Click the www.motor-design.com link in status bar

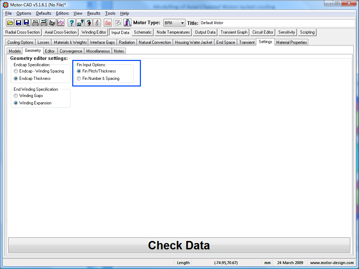332,263
